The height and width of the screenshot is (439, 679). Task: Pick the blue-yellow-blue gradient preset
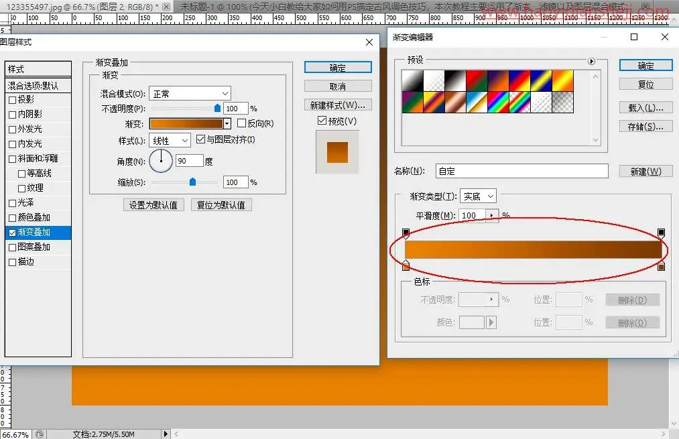pos(541,81)
